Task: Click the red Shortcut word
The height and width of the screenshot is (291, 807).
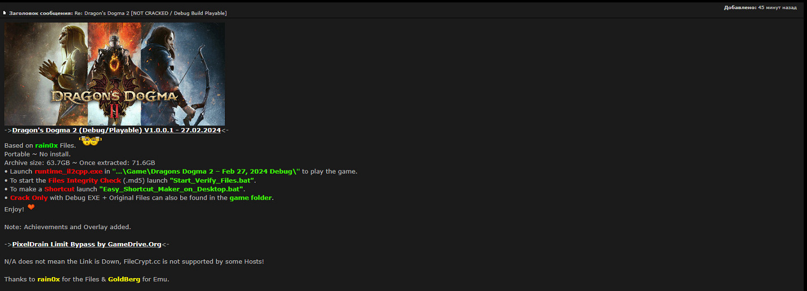Action: [59, 189]
